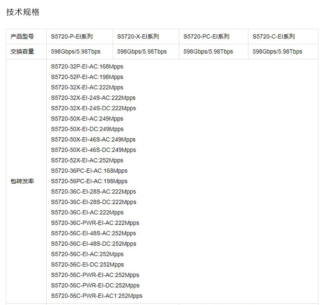This screenshot has height=305, width=321.
Task: Select line S5720-32P-EI-AC:168Mpps
Action: [87, 66]
